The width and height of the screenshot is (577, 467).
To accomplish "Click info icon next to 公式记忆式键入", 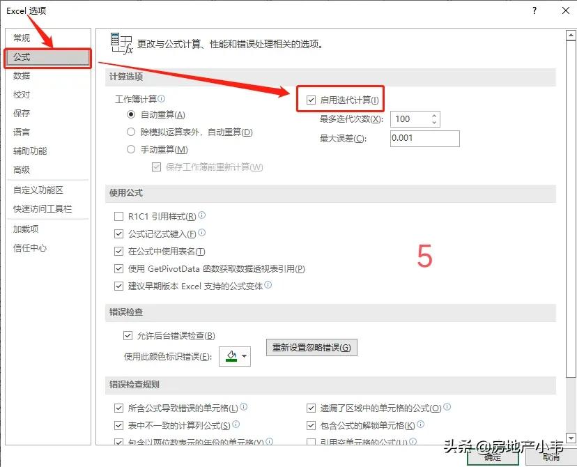I will [x=201, y=233].
